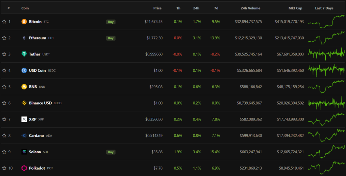346x176 pixels.
Task: Click Cardano market cap $17,394,232,482
Action: pos(290,135)
